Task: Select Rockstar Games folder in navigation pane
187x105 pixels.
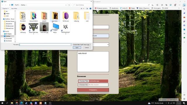Action: [x=9, y=21]
